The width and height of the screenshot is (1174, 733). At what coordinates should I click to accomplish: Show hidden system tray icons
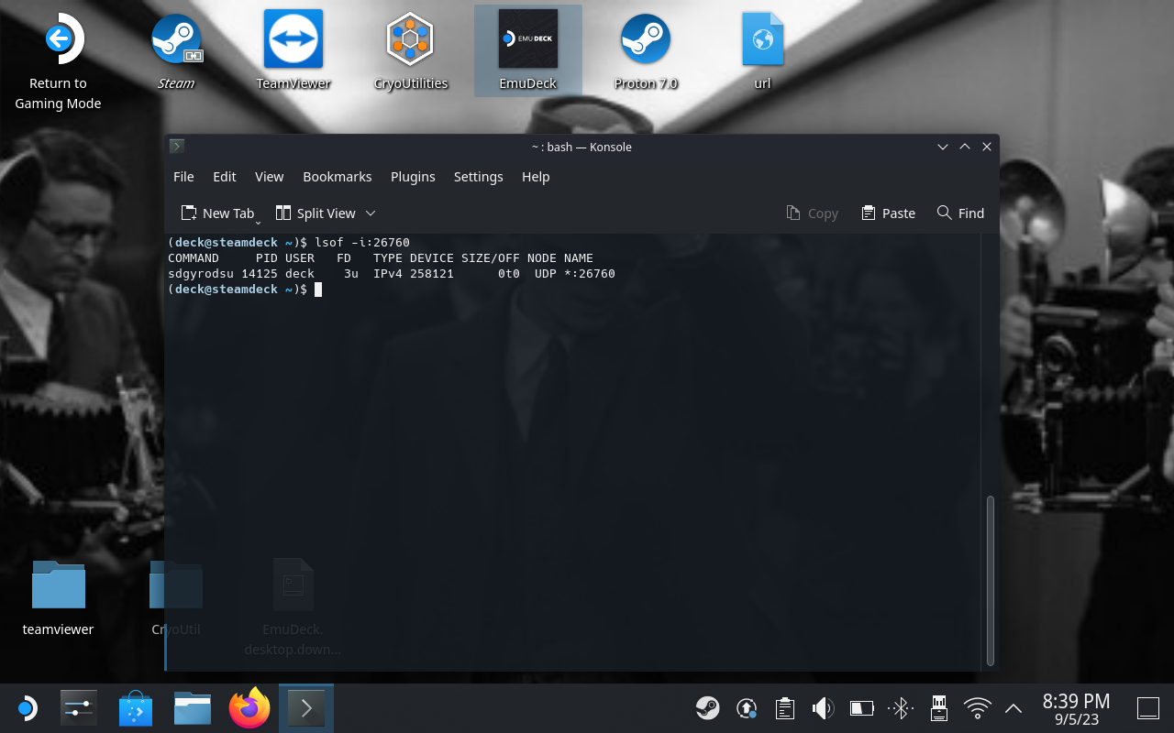pyautogui.click(x=1013, y=707)
